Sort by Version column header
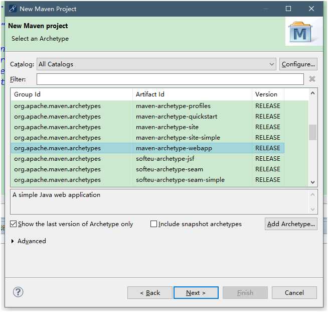Image resolution: width=328 pixels, height=312 pixels. (x=268, y=94)
